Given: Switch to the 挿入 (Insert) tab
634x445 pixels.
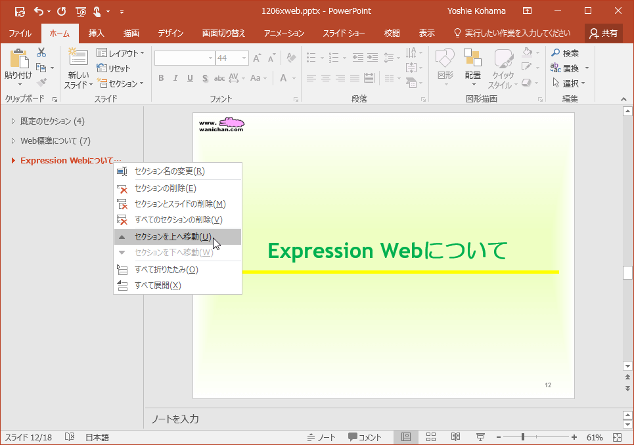Looking at the screenshot, I should tap(96, 33).
